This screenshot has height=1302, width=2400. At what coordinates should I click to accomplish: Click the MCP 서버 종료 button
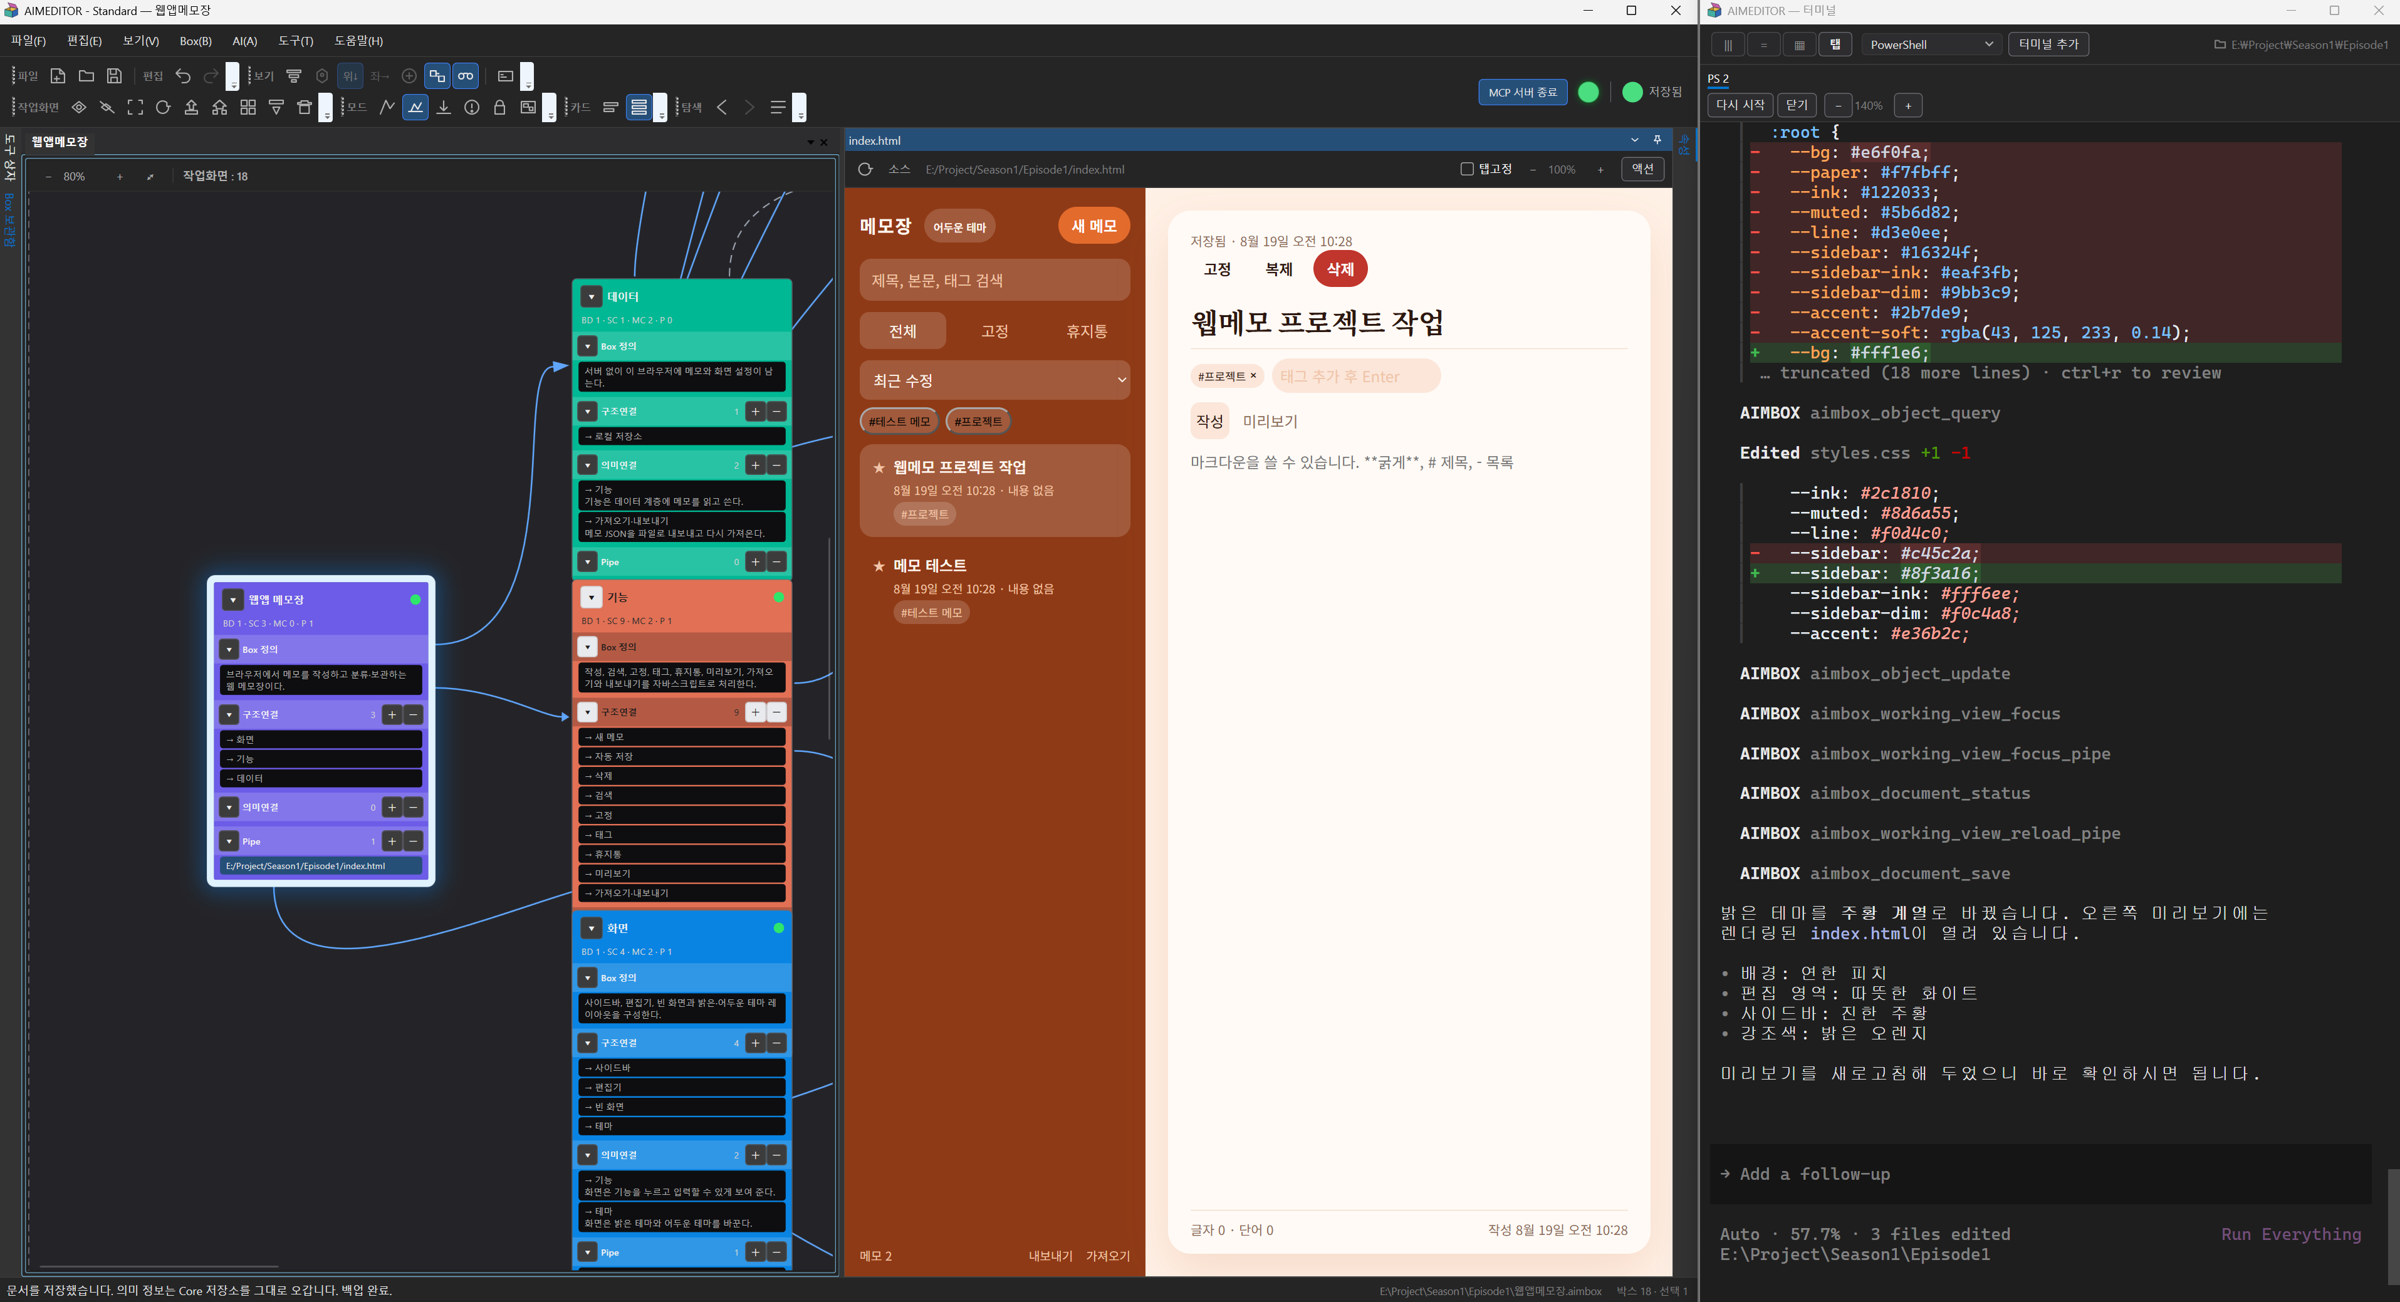coord(1522,92)
